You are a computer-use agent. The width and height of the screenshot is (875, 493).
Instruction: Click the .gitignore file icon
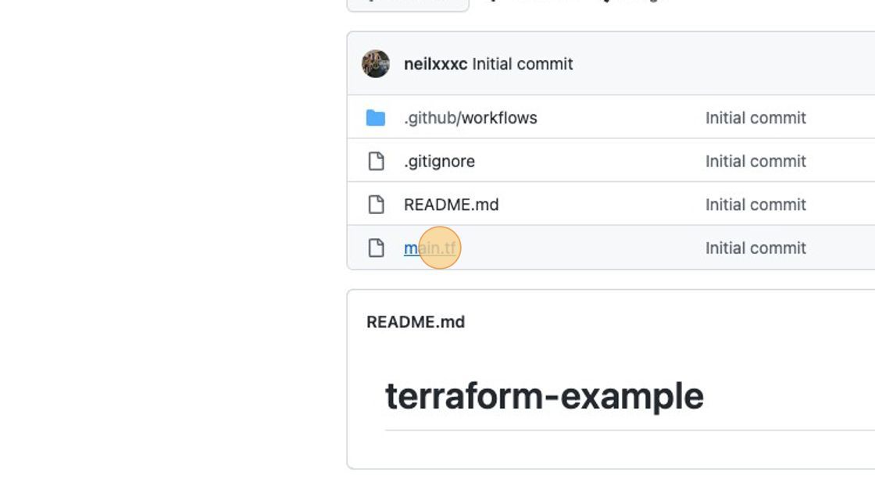click(376, 162)
